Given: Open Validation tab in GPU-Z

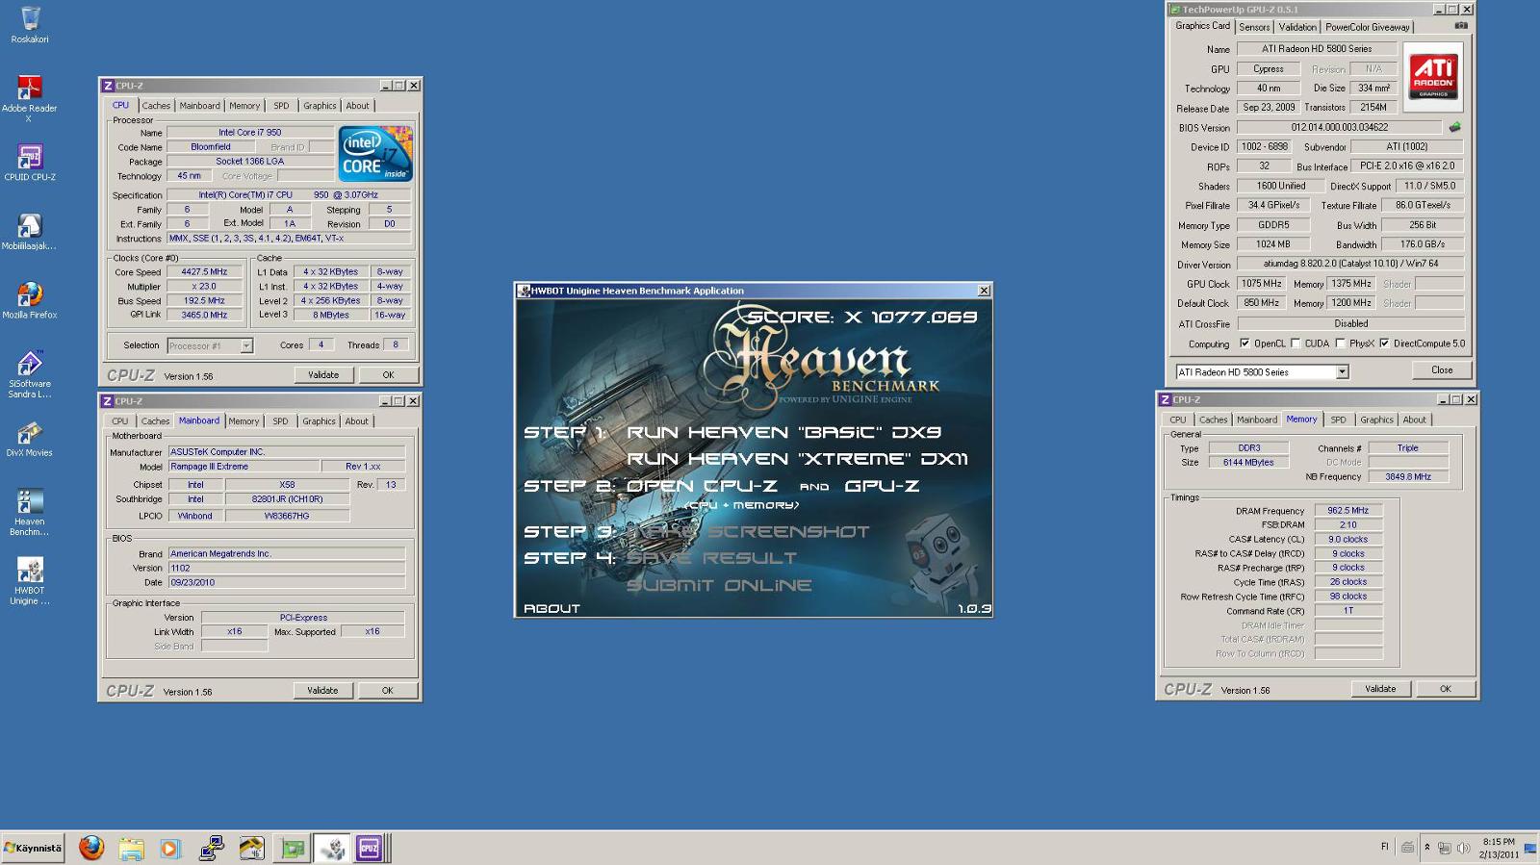Looking at the screenshot, I should pyautogui.click(x=1297, y=27).
